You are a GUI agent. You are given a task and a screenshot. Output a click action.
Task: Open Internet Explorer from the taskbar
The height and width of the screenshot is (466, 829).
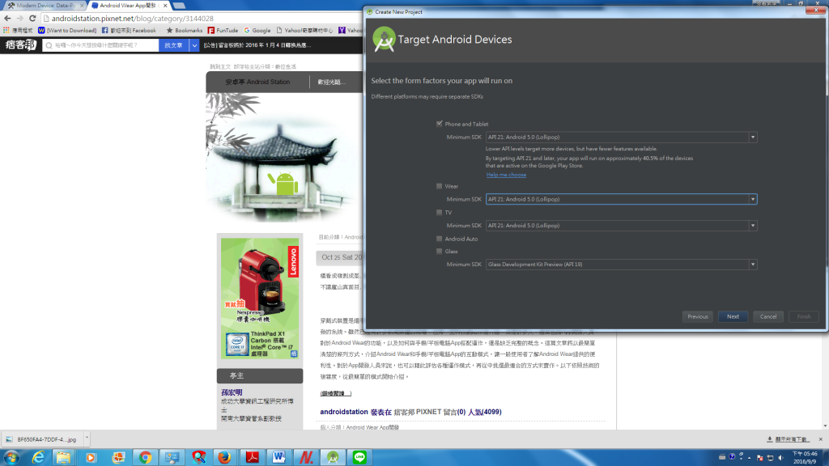click(x=38, y=458)
